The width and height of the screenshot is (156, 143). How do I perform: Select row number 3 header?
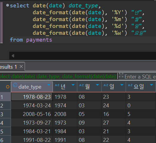click(5, 114)
